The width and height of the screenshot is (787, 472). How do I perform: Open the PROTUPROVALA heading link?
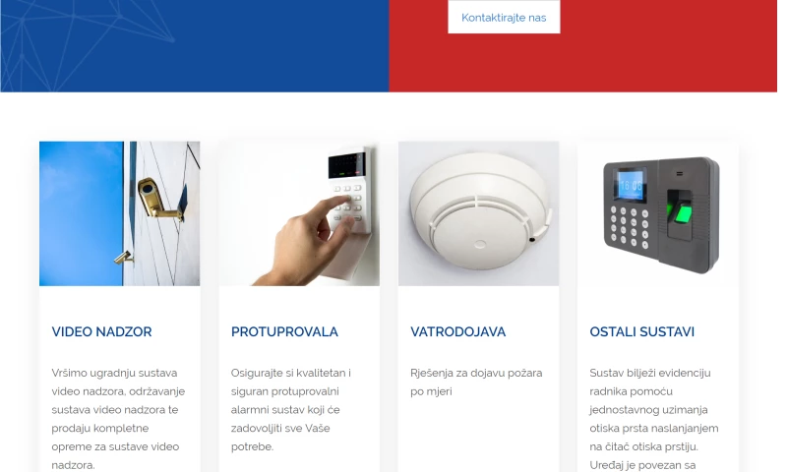[284, 331]
